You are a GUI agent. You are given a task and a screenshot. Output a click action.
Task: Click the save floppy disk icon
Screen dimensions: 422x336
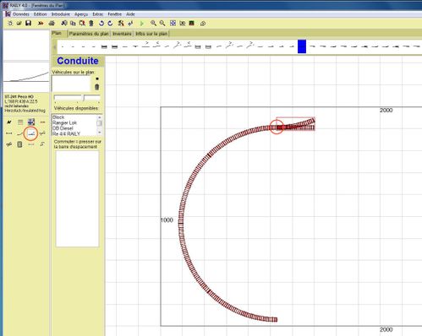[28, 23]
